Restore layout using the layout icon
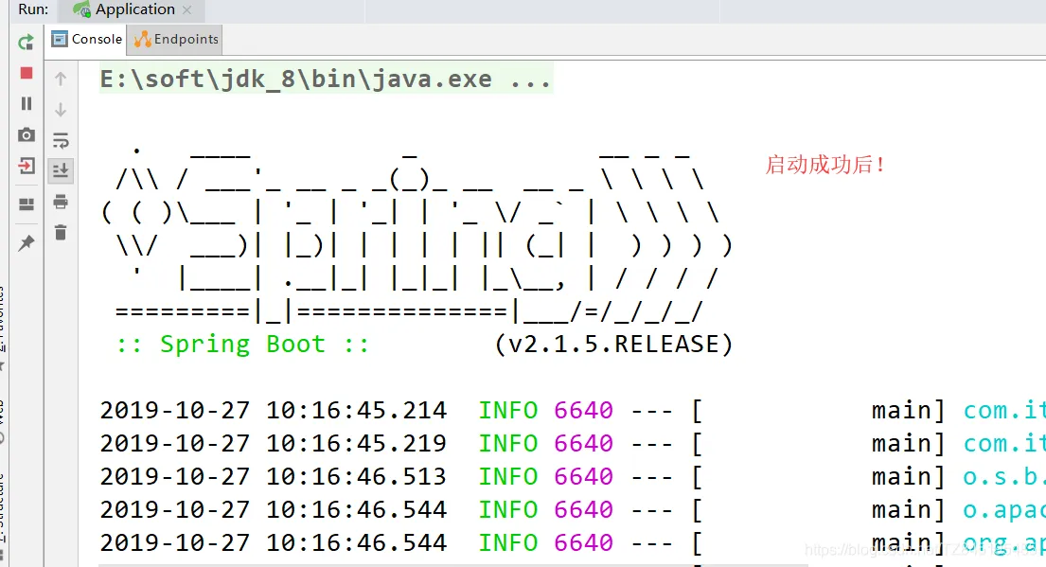This screenshot has width=1046, height=567. [x=26, y=204]
